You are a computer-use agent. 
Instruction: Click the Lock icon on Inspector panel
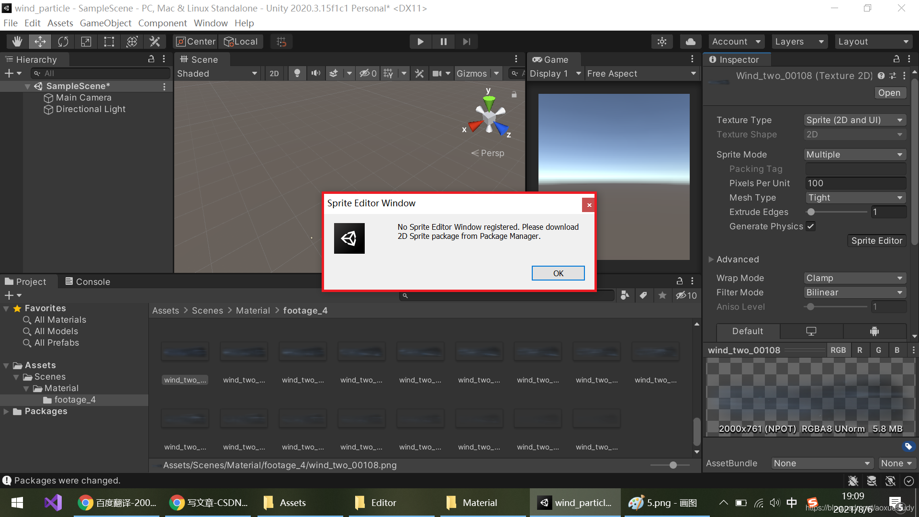coord(897,59)
